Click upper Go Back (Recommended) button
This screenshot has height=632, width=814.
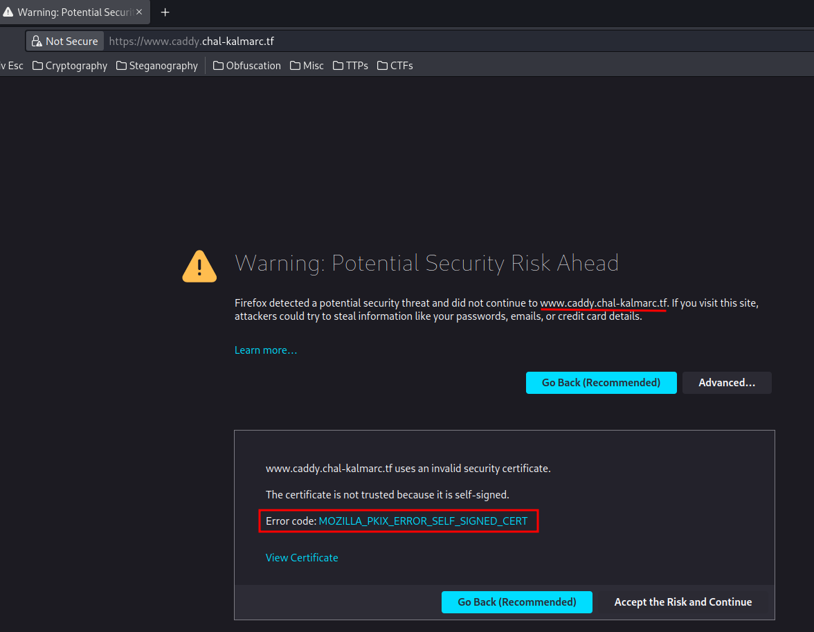coord(601,383)
